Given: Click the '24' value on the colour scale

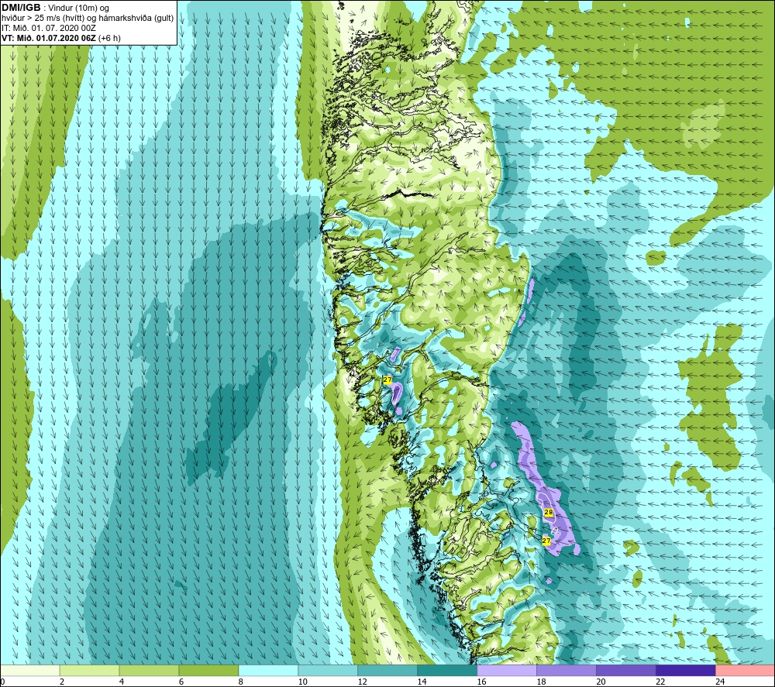Looking at the screenshot, I should (x=720, y=682).
